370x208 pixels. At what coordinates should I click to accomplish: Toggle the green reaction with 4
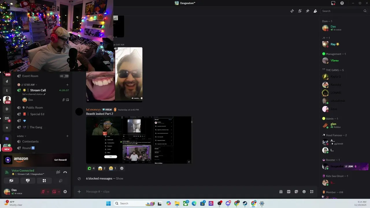point(91,168)
